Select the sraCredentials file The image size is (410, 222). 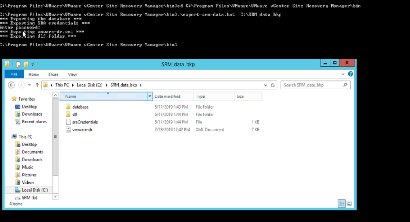pos(85,122)
